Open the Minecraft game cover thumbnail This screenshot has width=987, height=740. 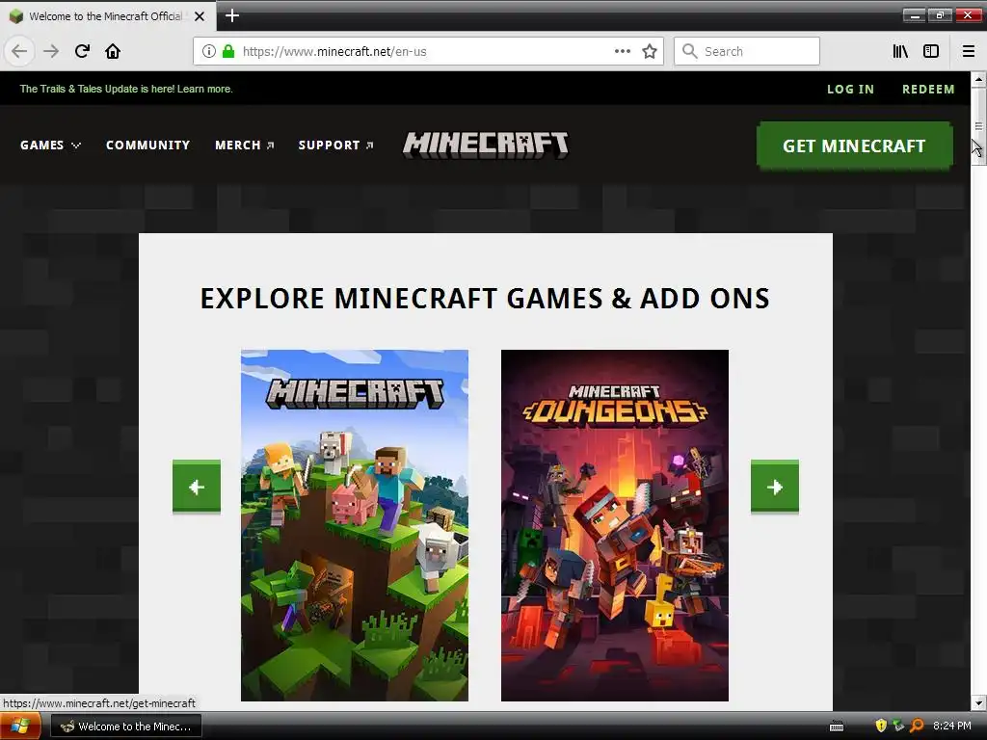click(x=355, y=525)
